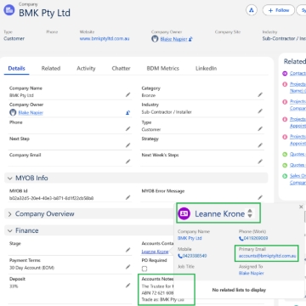Edit the MYOB Error Message pencil

[260, 197]
